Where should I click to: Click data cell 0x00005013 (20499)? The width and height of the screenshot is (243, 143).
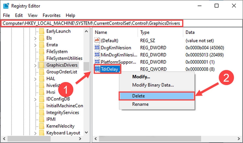tap(204, 55)
